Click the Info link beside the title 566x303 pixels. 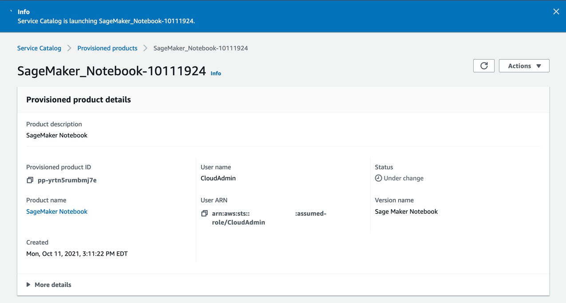(x=216, y=73)
